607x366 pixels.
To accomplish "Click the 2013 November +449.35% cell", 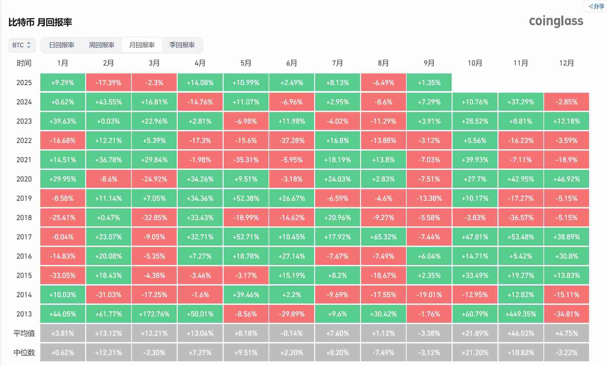I will tap(521, 314).
